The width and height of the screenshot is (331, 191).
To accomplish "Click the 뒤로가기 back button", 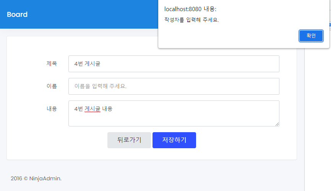I will [129, 140].
